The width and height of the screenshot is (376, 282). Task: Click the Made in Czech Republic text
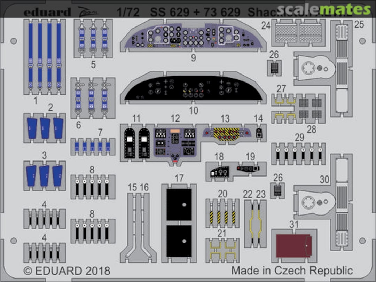coord(292,271)
